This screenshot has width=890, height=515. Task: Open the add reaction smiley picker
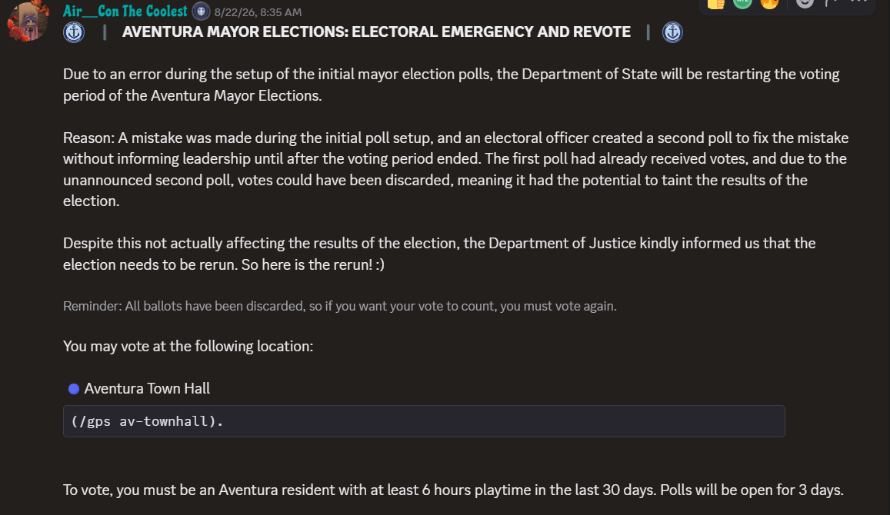click(x=805, y=3)
